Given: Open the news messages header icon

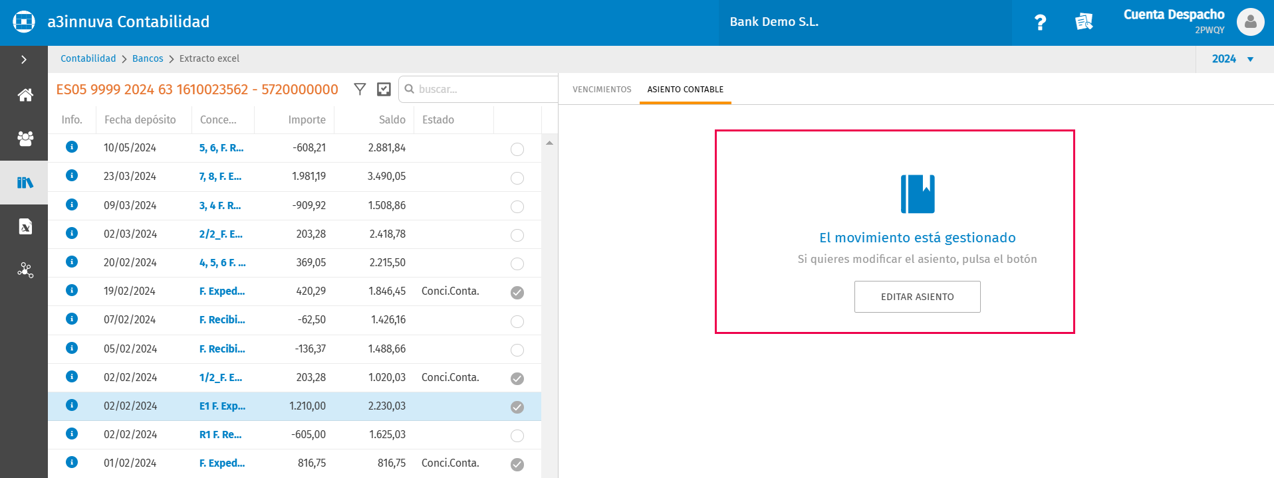Looking at the screenshot, I should click(x=1084, y=22).
